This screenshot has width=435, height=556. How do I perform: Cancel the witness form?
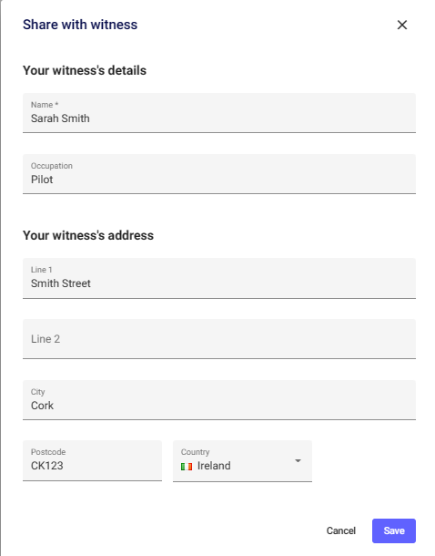(x=341, y=530)
